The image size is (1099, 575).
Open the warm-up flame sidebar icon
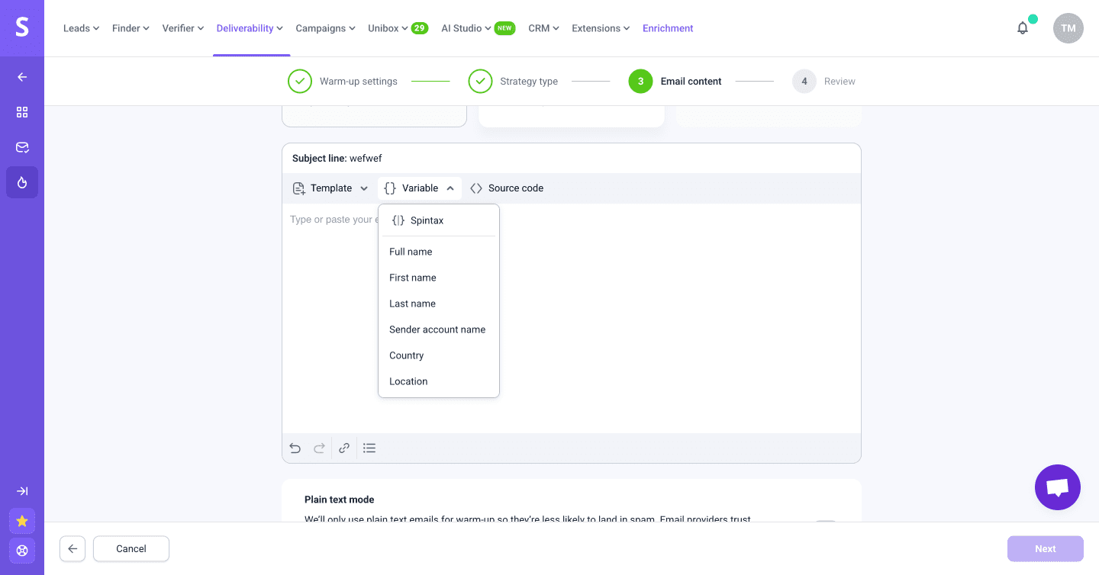tap(22, 182)
